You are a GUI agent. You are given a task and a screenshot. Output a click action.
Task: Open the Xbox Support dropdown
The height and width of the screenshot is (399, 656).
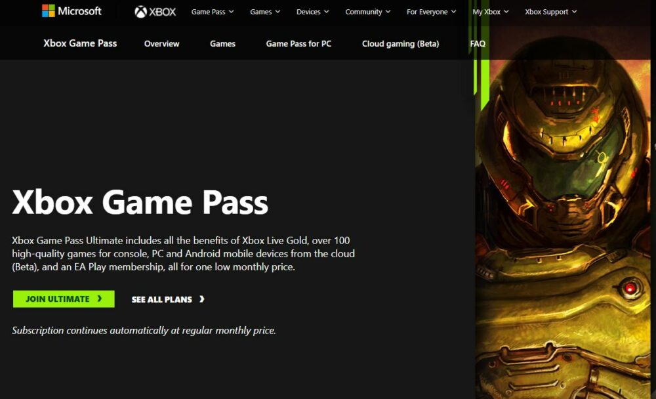[x=550, y=12]
